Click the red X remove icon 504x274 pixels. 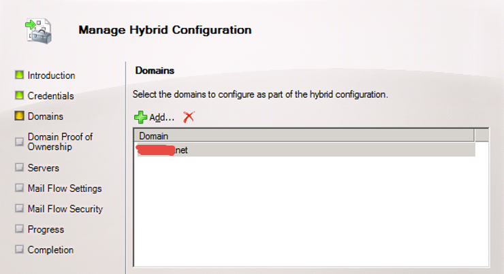coord(189,117)
